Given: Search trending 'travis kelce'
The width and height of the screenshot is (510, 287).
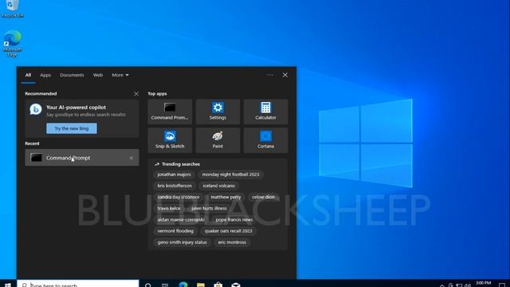Looking at the screenshot, I should tap(169, 208).
